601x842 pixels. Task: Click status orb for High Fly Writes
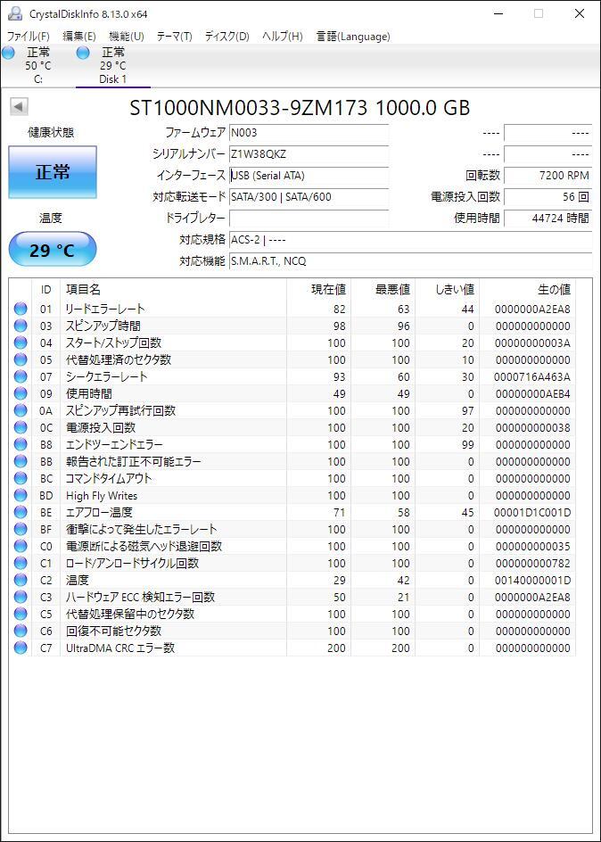pyautogui.click(x=21, y=495)
